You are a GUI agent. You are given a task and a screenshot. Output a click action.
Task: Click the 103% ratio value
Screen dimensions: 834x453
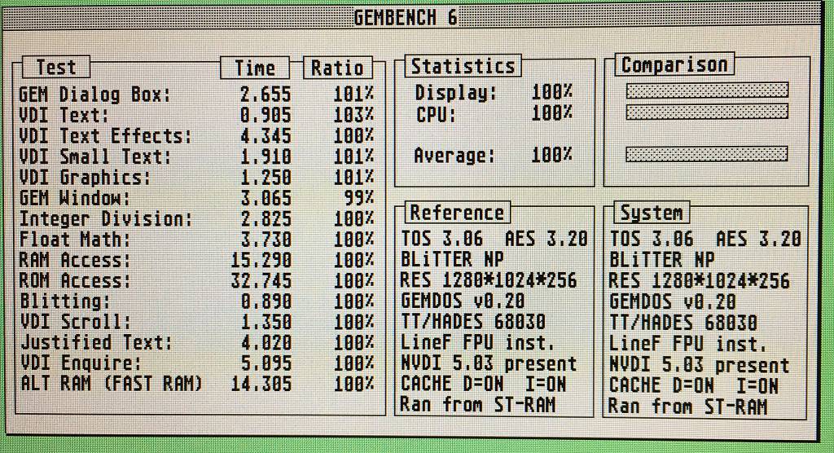pos(353,116)
